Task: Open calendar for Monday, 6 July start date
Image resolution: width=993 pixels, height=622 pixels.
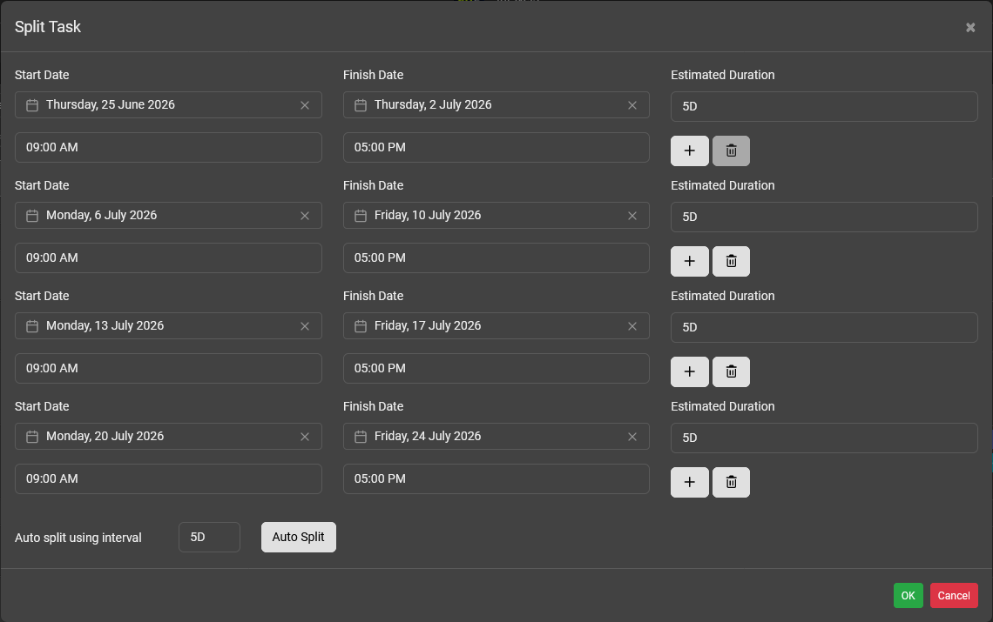Action: pos(32,216)
